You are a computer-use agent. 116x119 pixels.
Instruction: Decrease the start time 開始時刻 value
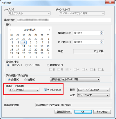tap(101, 34)
